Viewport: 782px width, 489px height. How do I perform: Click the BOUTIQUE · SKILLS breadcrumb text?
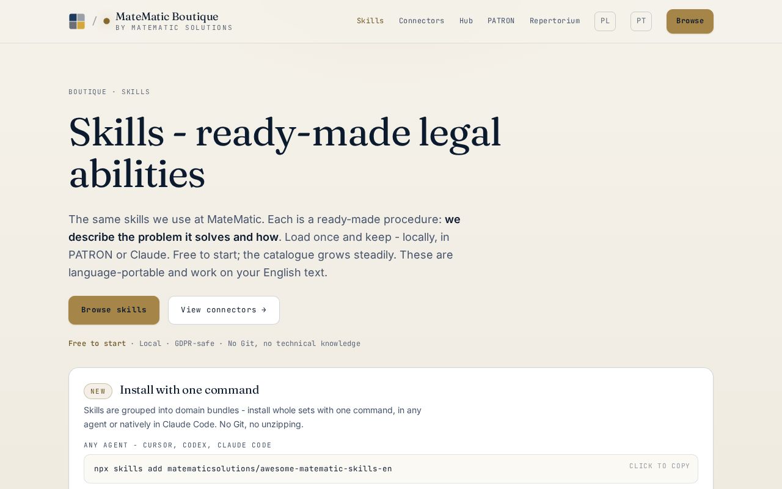point(109,92)
